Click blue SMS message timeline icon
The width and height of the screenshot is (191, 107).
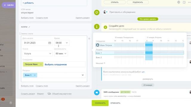pyautogui.click(x=97, y=92)
